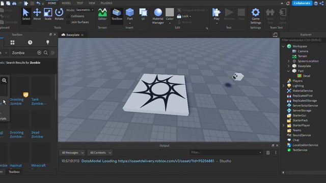Screen dimensions: 326x183
Task: Click the Color swatch in ribbon
Action: pos(170,12)
